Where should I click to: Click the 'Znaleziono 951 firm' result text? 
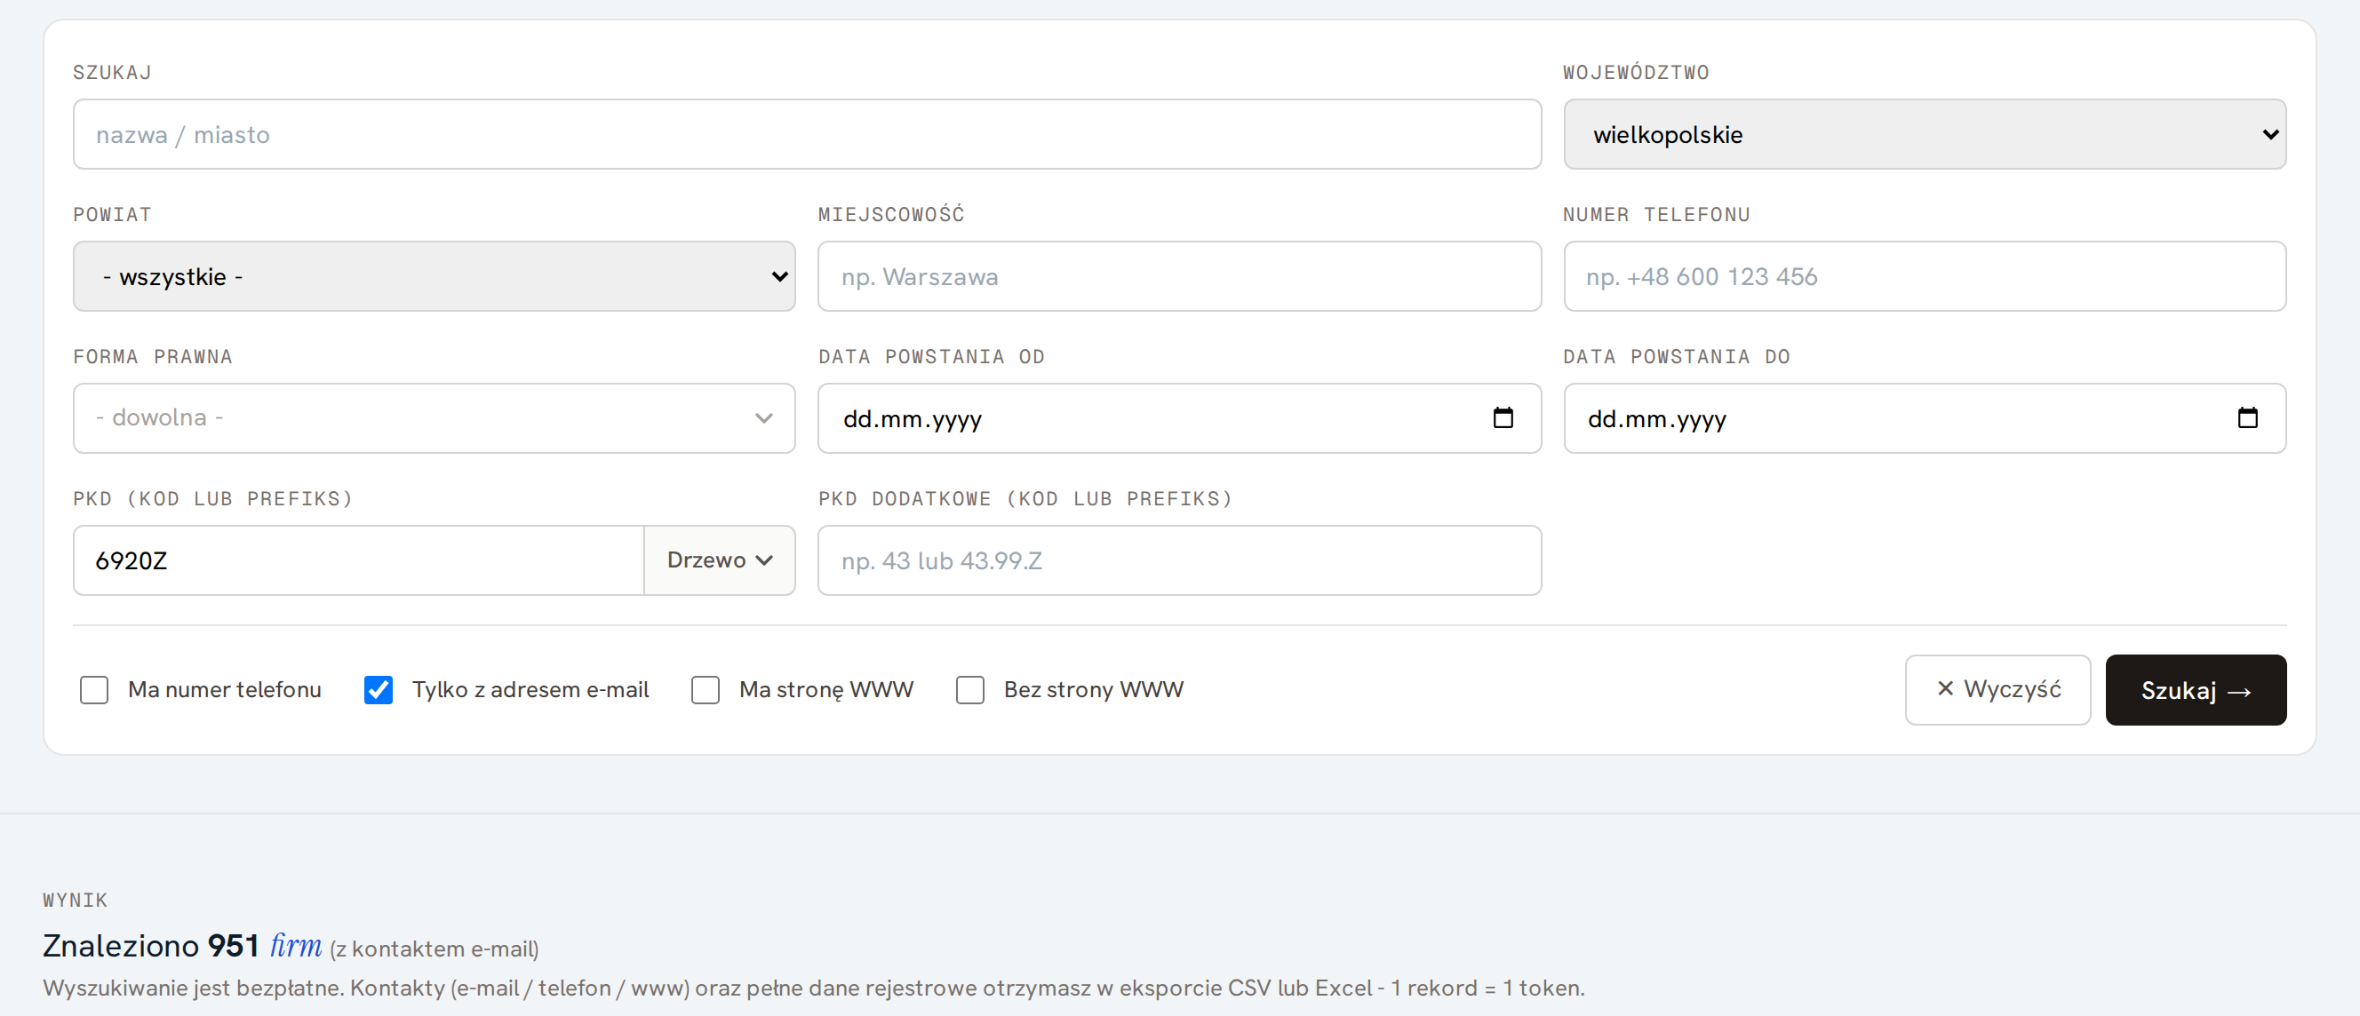(182, 946)
